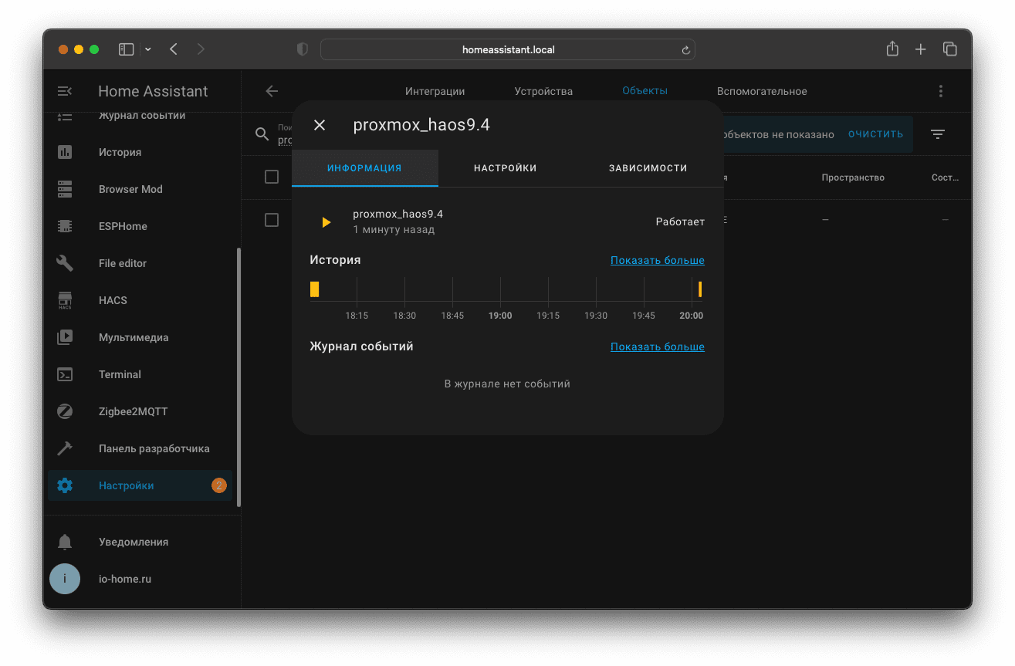Click the 19:00 point on history timeline

coord(500,290)
